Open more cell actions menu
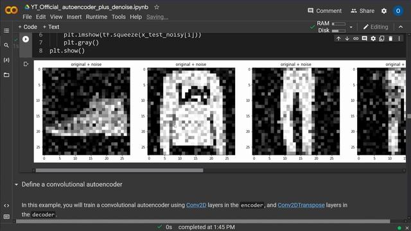The height and width of the screenshot is (231, 411). point(399,38)
